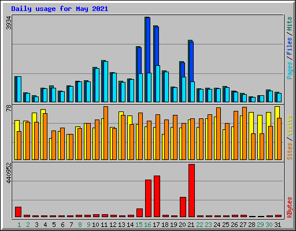Click the orange sites bar for day 24

(219, 133)
